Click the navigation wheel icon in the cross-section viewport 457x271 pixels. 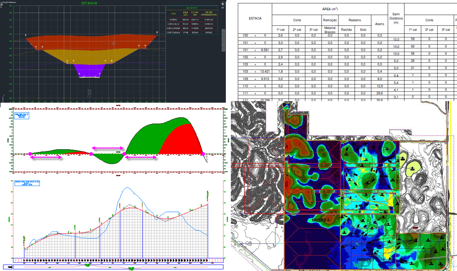[223, 4]
